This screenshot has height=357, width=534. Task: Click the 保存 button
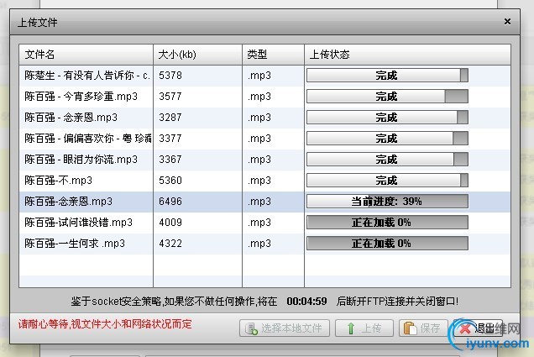click(423, 328)
